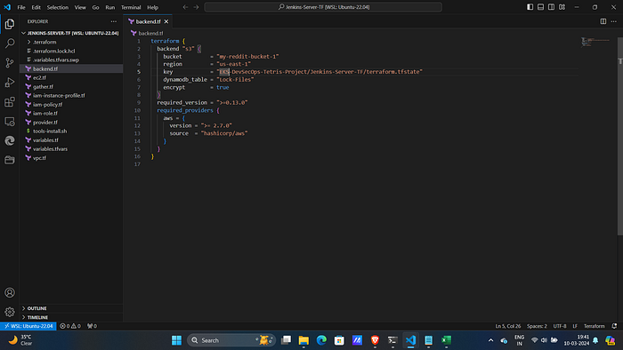Open the Terminal menu

coord(131,7)
